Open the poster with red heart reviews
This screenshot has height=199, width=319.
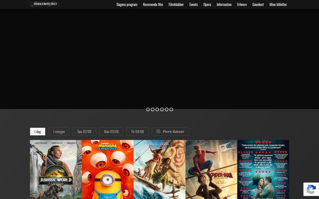[x=263, y=169]
